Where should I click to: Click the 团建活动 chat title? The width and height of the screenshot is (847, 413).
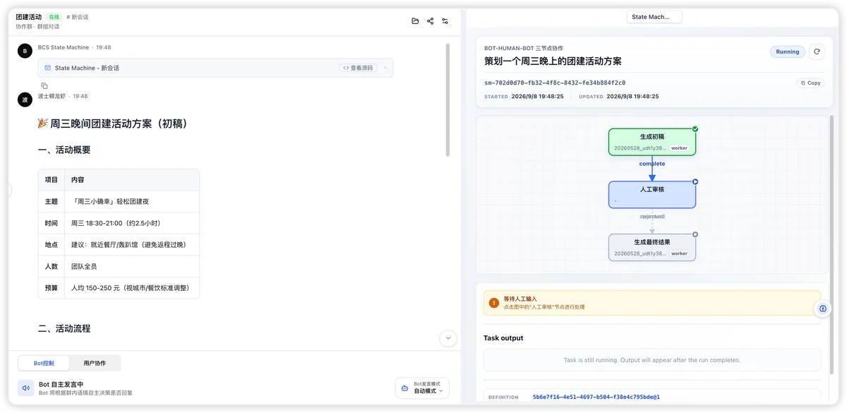[28, 17]
